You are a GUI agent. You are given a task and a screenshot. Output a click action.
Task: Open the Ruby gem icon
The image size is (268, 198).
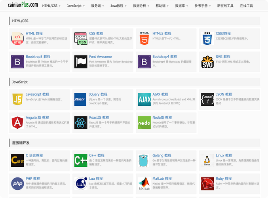(207, 184)
